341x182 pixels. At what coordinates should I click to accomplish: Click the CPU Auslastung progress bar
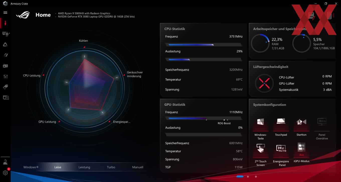204,59
